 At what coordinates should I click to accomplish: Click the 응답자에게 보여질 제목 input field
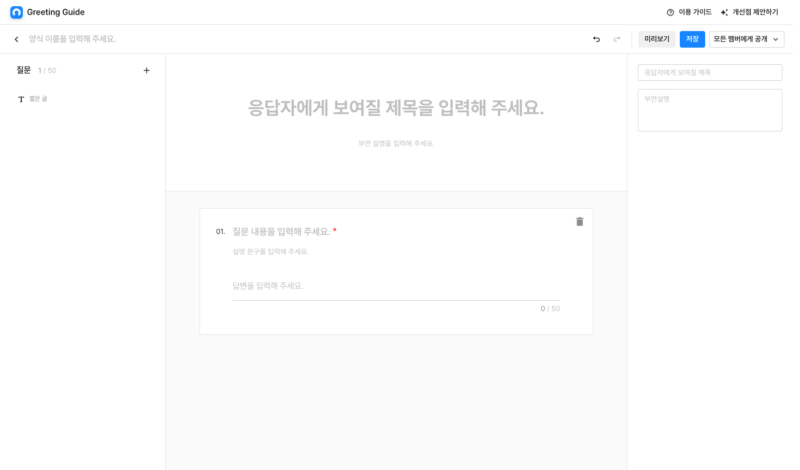pyautogui.click(x=710, y=72)
